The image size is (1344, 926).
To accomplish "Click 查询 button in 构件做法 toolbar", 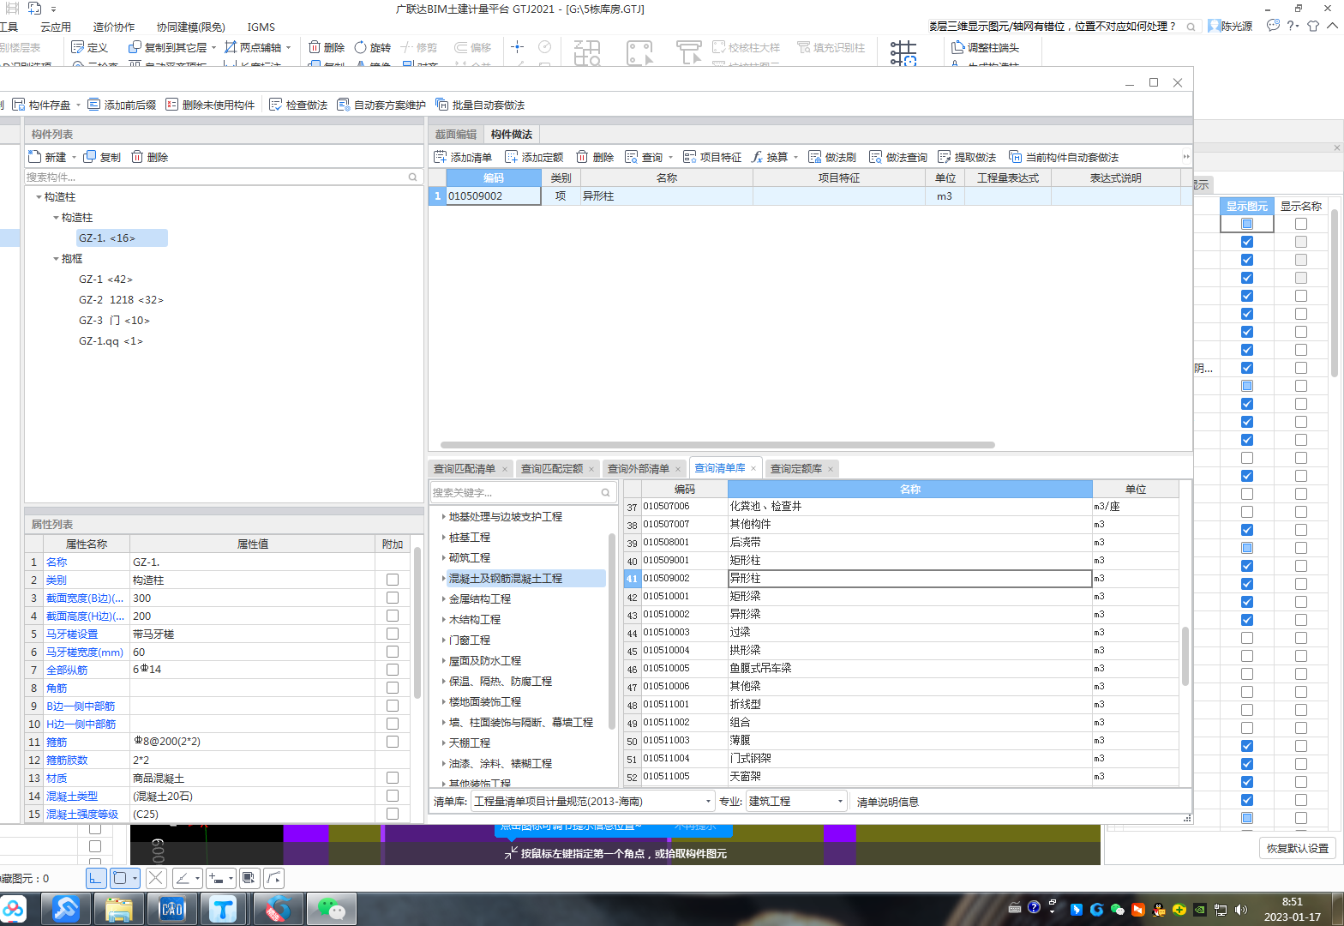I will click(644, 157).
